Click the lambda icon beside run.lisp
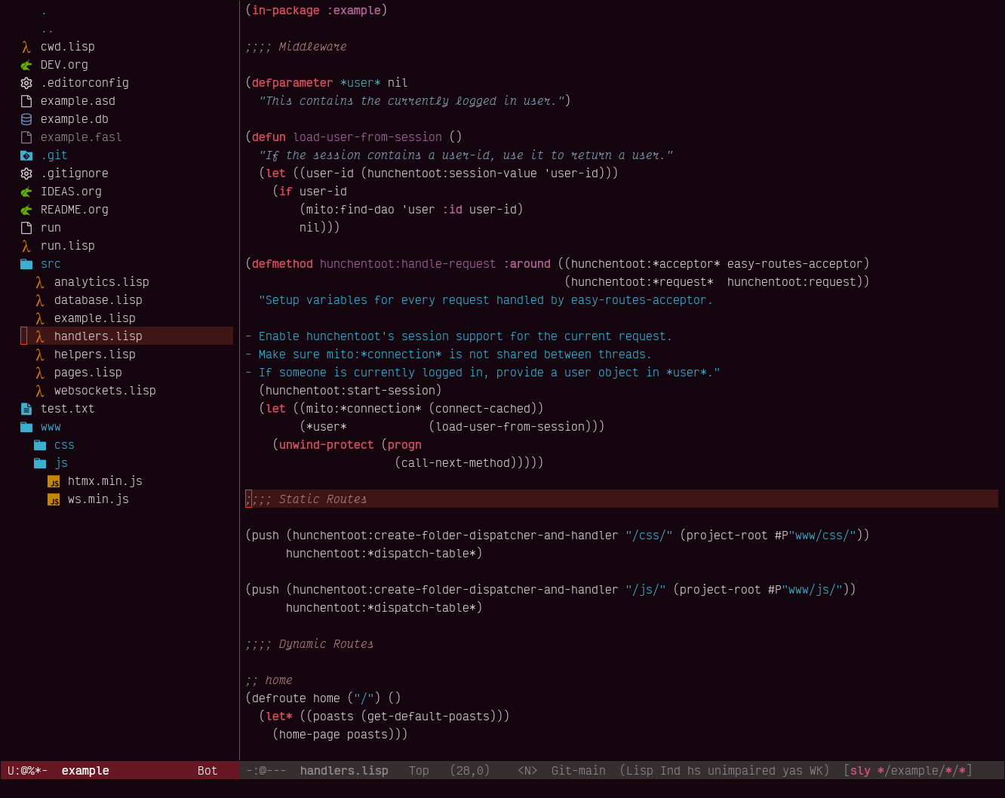The height and width of the screenshot is (798, 1005). tap(26, 246)
